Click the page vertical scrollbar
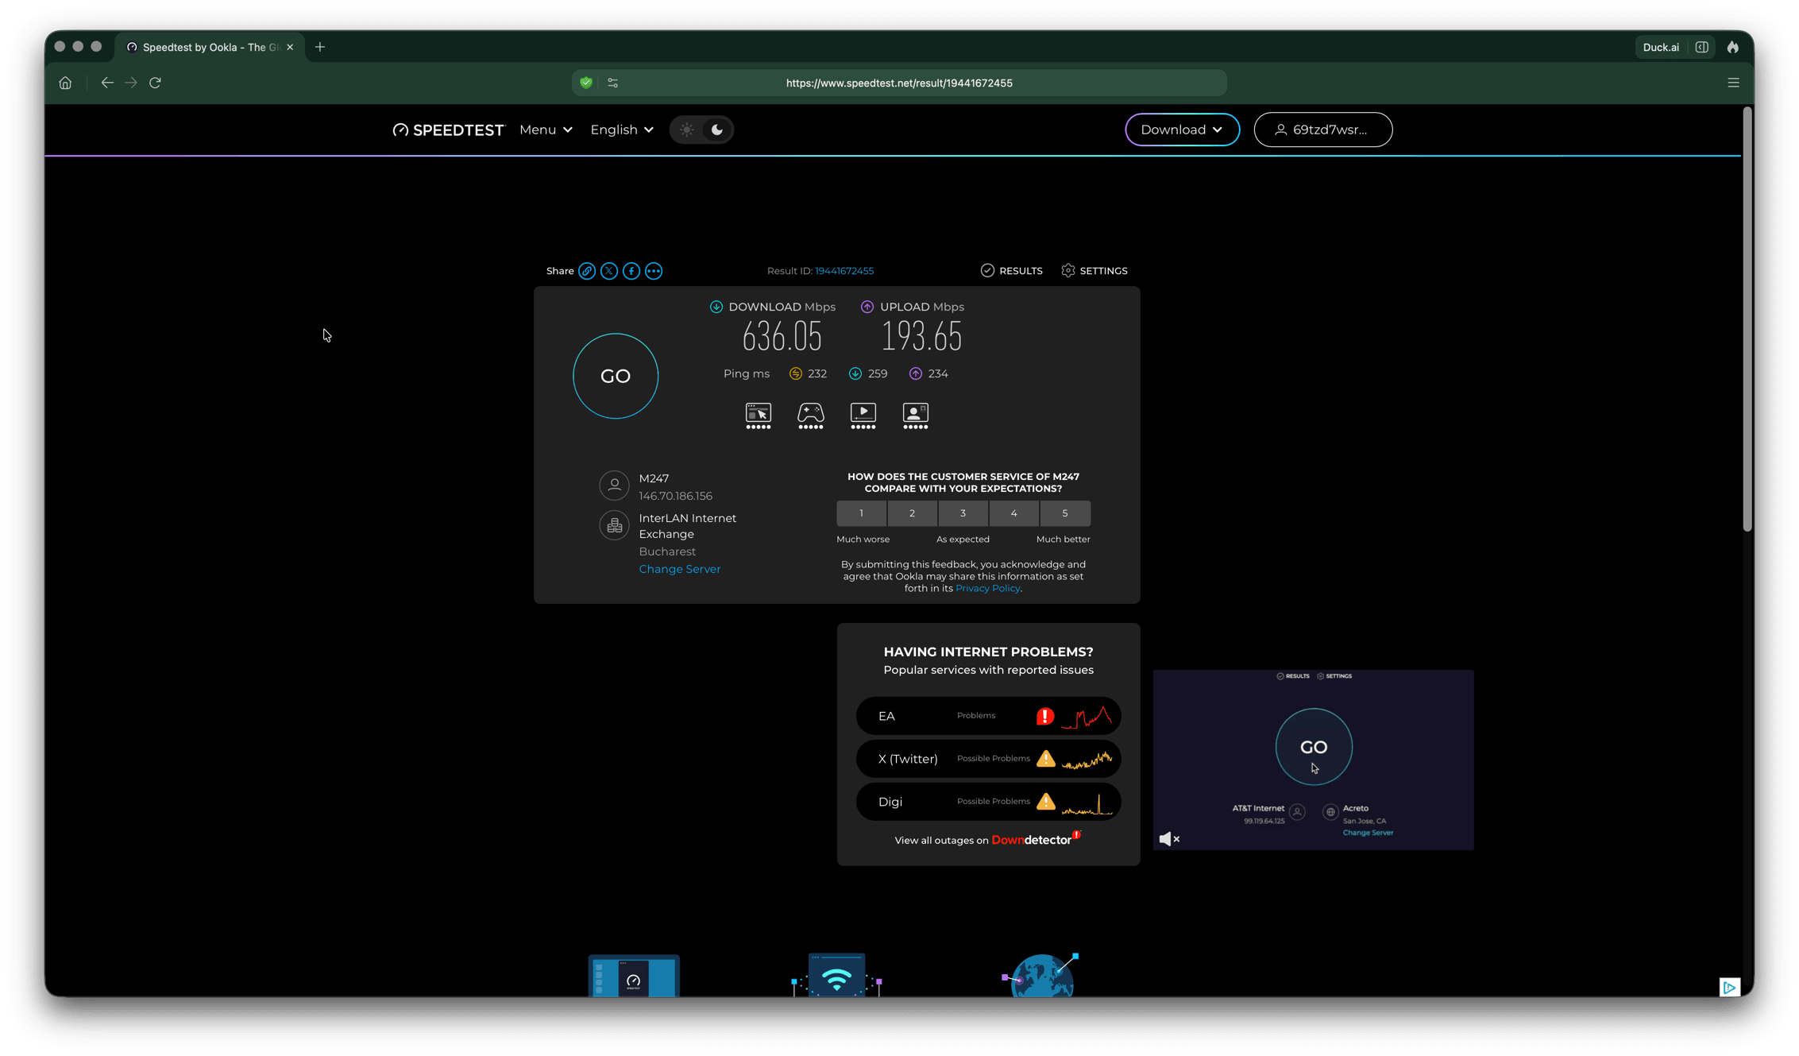 pos(1747,319)
